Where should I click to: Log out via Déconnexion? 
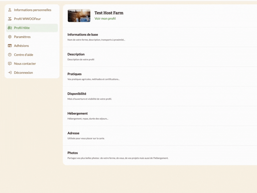[32, 73]
